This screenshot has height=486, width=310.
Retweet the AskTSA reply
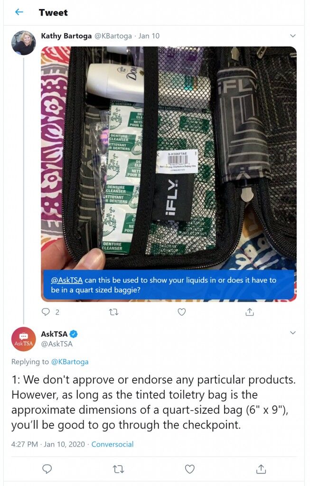click(x=118, y=469)
